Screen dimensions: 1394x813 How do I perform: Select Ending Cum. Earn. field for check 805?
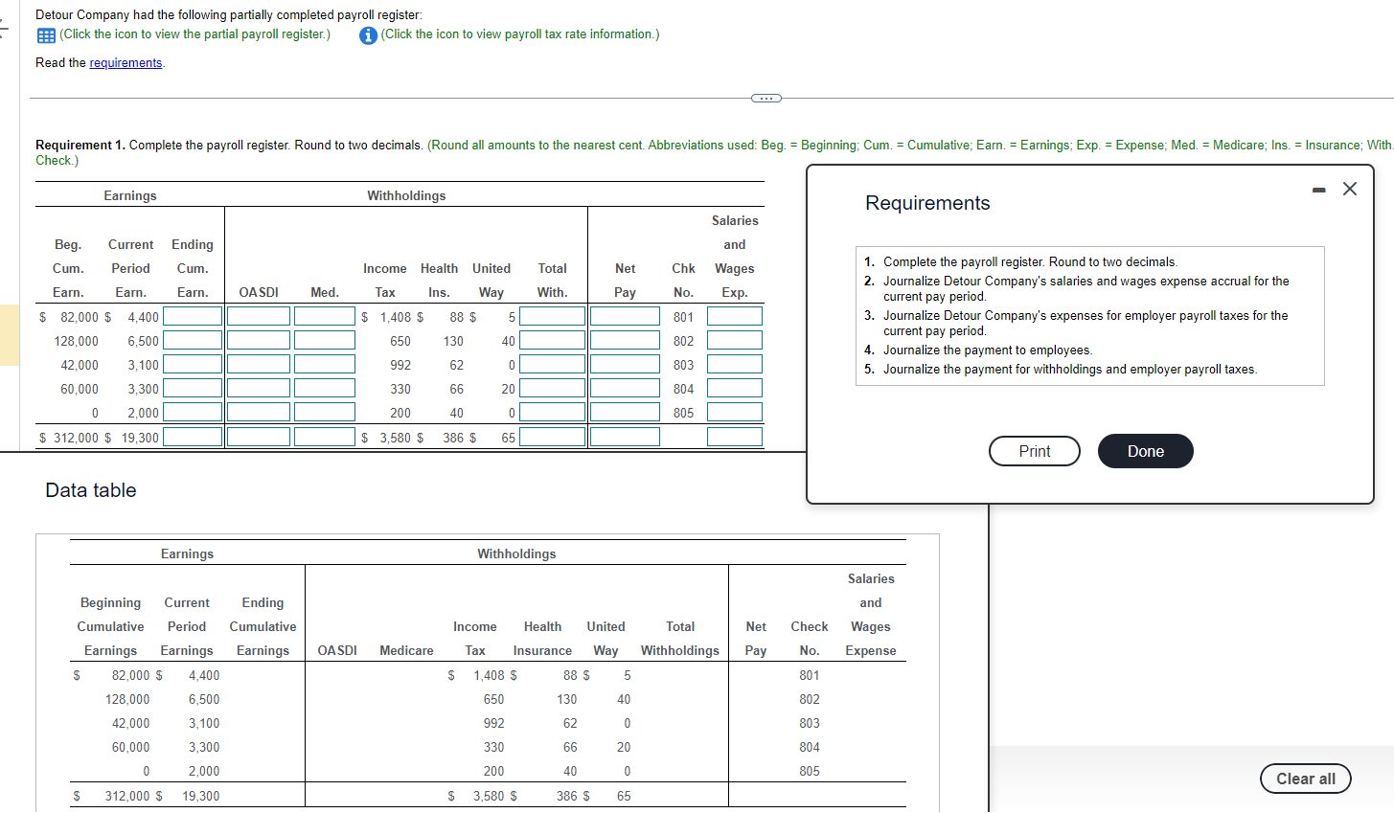193,412
